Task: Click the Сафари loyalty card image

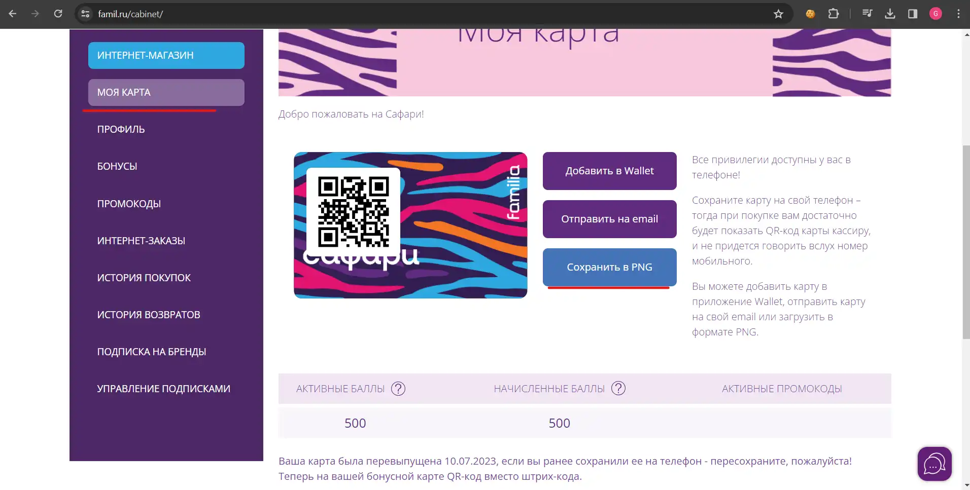Action: (x=410, y=225)
